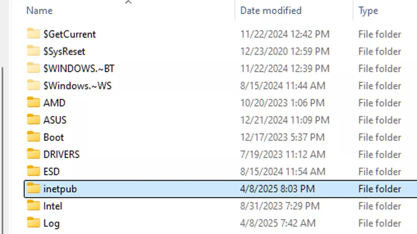Viewport: 417px width, 234px height.
Task: Click the ESD folder icon
Action: pyautogui.click(x=34, y=172)
